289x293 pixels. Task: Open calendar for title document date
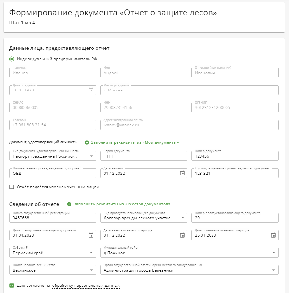(x=91, y=235)
